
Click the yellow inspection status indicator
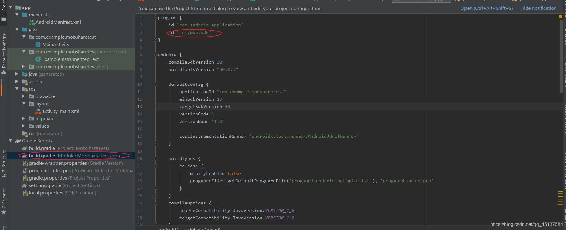point(560,17)
